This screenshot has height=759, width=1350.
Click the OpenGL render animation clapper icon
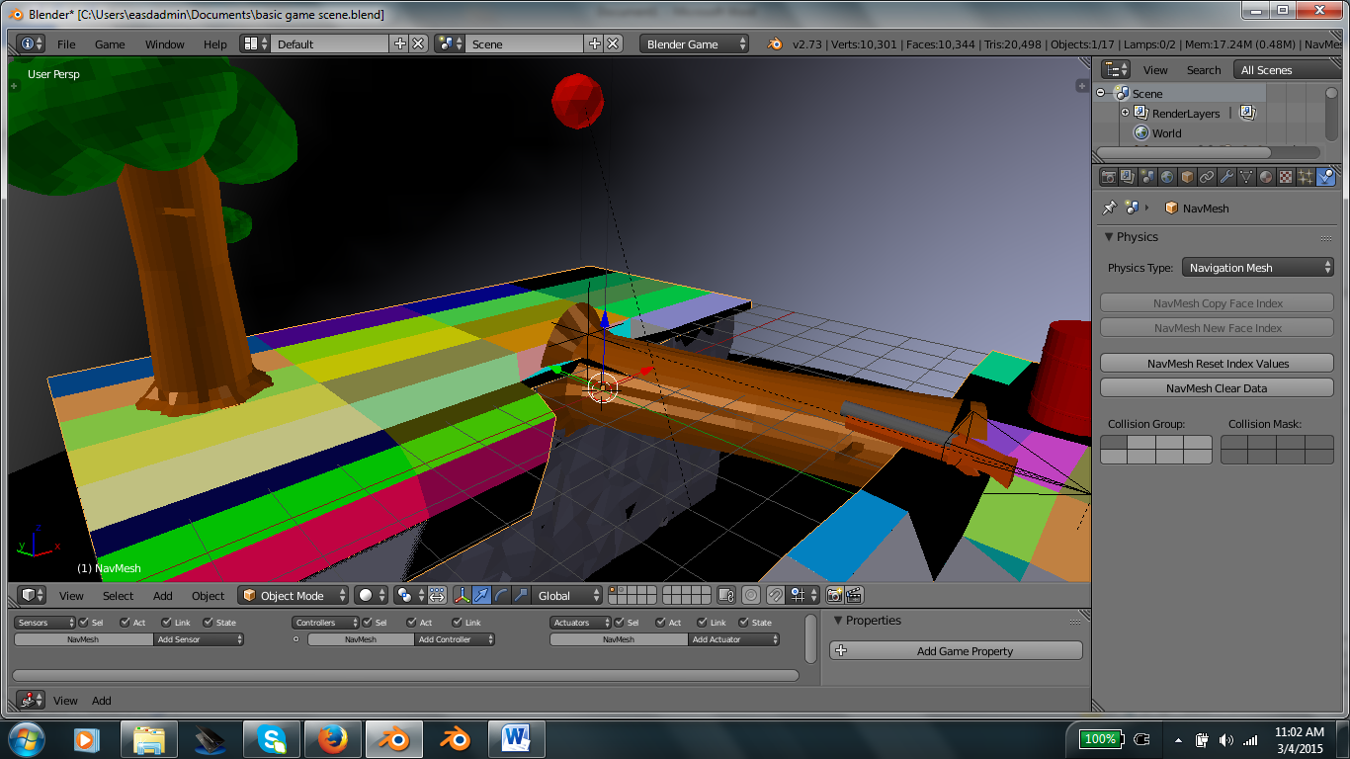tap(855, 595)
